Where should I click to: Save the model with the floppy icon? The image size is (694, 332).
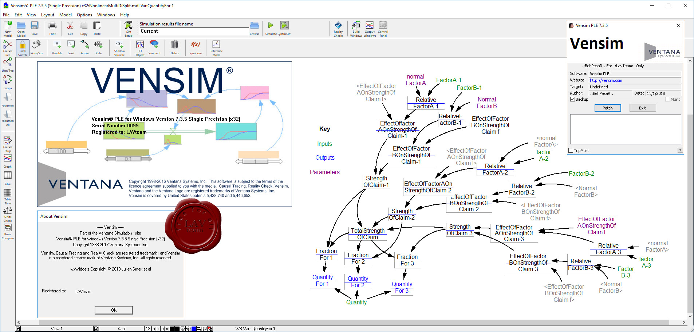[35, 28]
